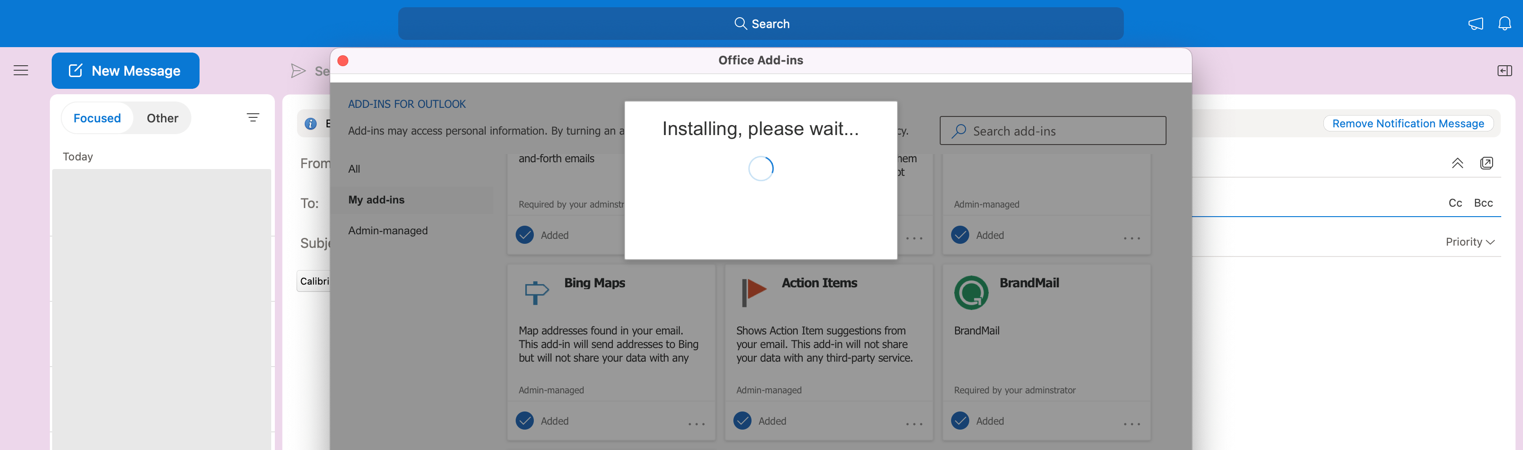Toggle Added checkmark on and-forth emails card
The image size is (1523, 450).
[x=524, y=234]
